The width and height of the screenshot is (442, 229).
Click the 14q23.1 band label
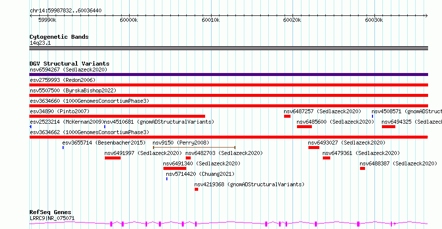pyautogui.click(x=40, y=43)
